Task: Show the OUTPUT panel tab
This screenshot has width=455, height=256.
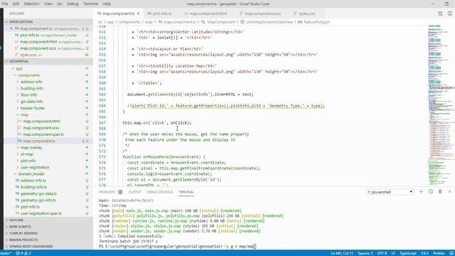Action: [x=134, y=192]
